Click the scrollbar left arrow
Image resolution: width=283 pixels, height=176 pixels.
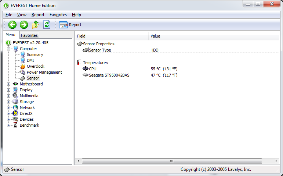78,161
